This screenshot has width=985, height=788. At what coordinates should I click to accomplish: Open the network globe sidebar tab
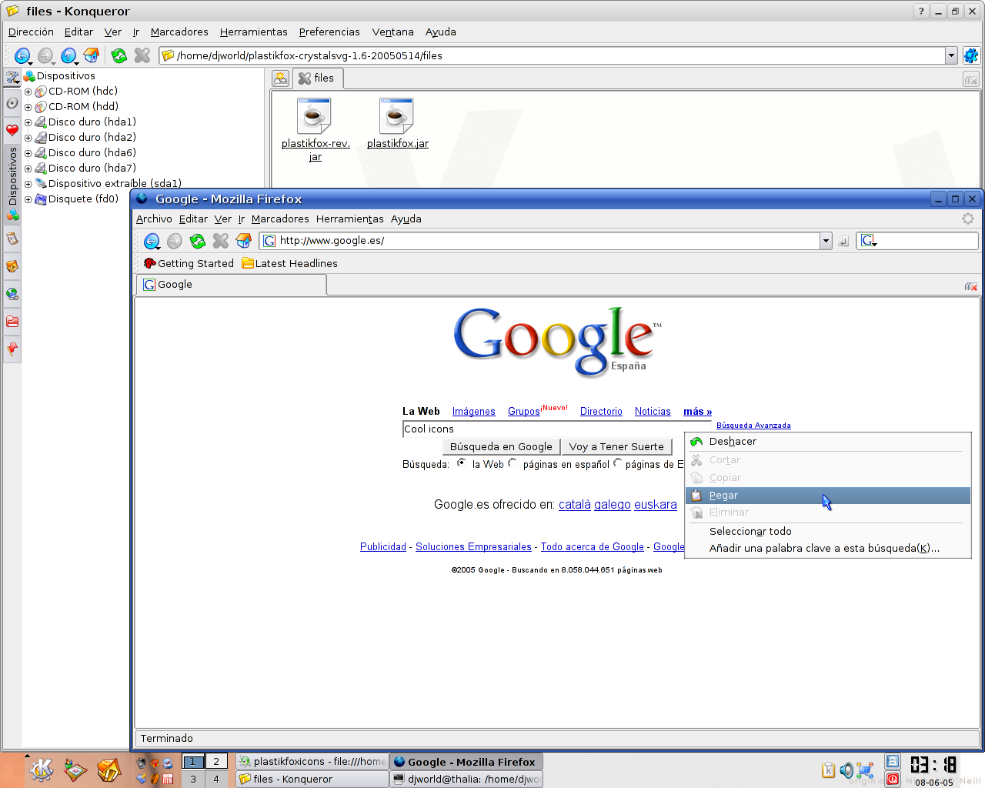(12, 294)
